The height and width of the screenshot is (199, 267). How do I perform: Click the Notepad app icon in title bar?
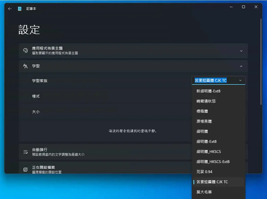(20, 9)
